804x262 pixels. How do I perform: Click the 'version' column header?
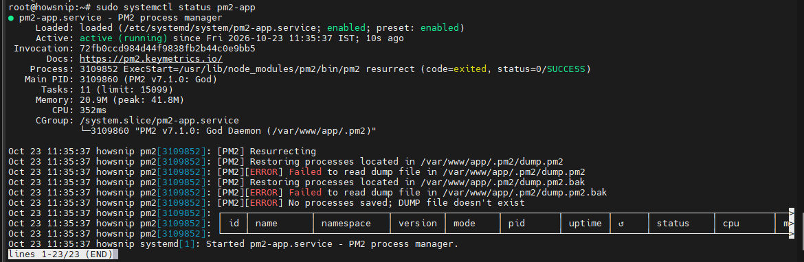(x=418, y=224)
